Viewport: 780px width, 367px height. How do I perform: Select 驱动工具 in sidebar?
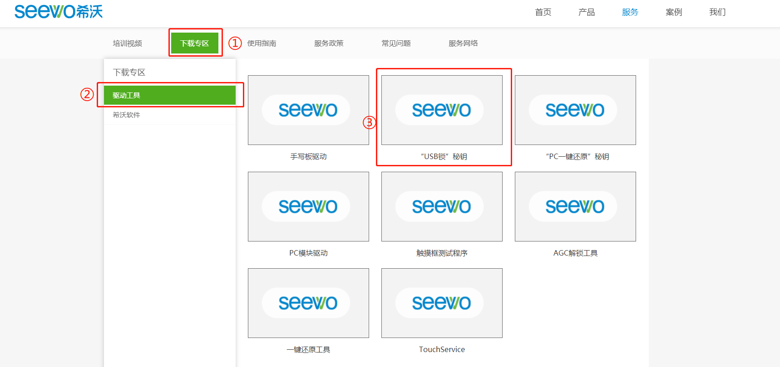point(170,95)
